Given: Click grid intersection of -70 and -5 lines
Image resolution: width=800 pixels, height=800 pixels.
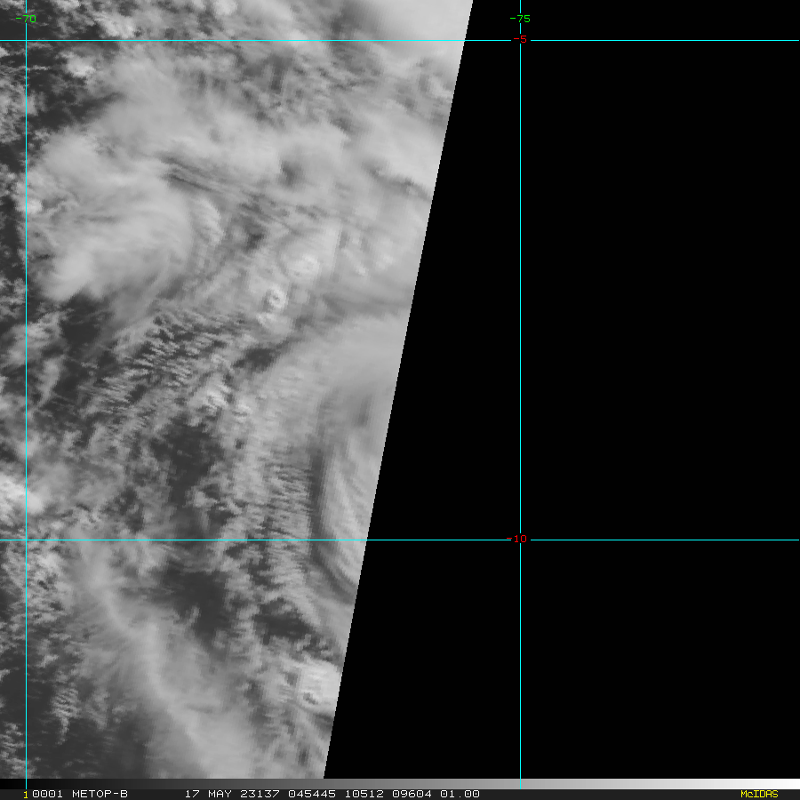Looking at the screenshot, I should point(26,40).
